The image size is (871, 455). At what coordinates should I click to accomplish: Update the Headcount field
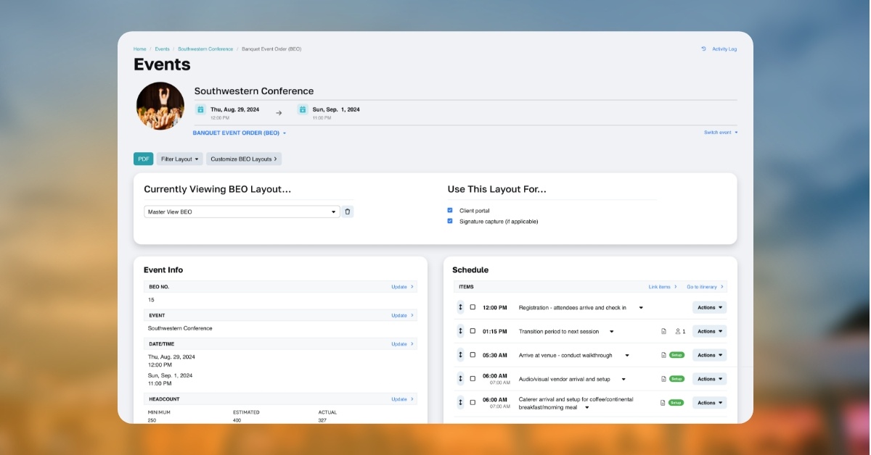click(x=402, y=399)
